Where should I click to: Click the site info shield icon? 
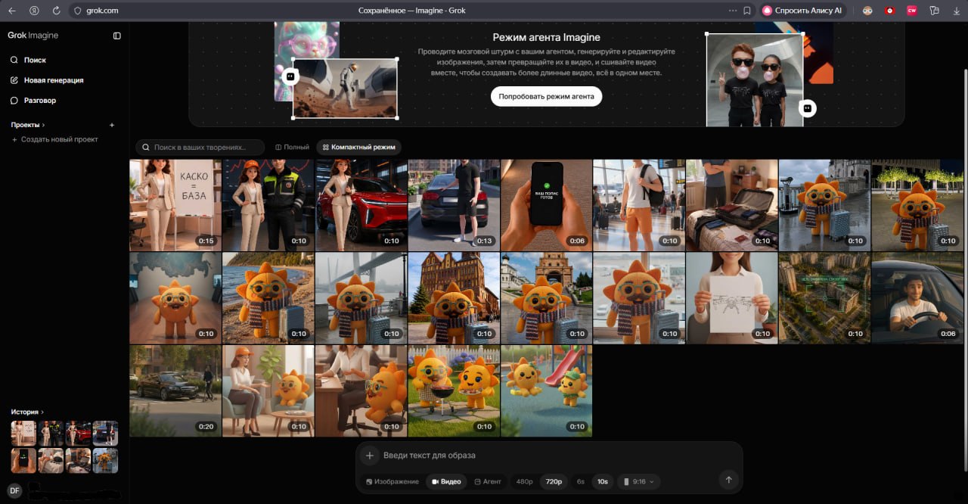click(77, 11)
